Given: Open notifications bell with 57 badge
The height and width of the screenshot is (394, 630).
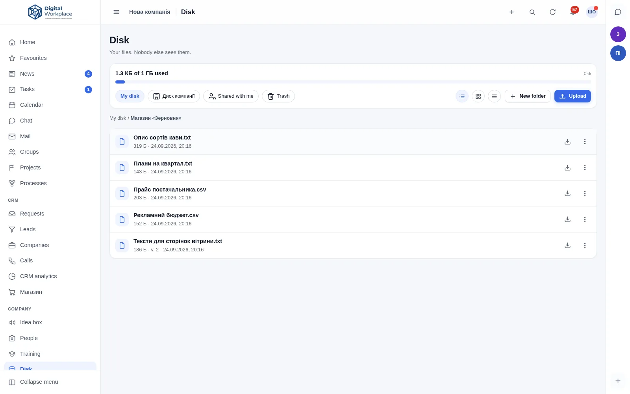Looking at the screenshot, I should click(573, 12).
